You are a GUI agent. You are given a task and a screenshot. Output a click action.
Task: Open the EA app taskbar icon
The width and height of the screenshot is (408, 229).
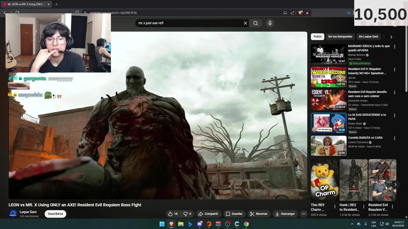tap(209, 224)
